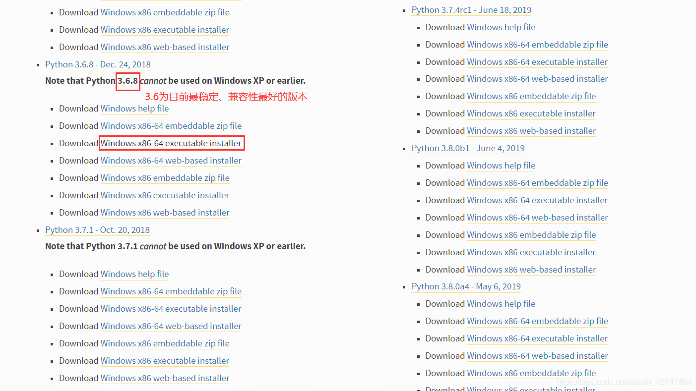696x391 pixels.
Task: Open the Python 3.7.1 - Oct. 20, 2018 release link
Action: [97, 230]
